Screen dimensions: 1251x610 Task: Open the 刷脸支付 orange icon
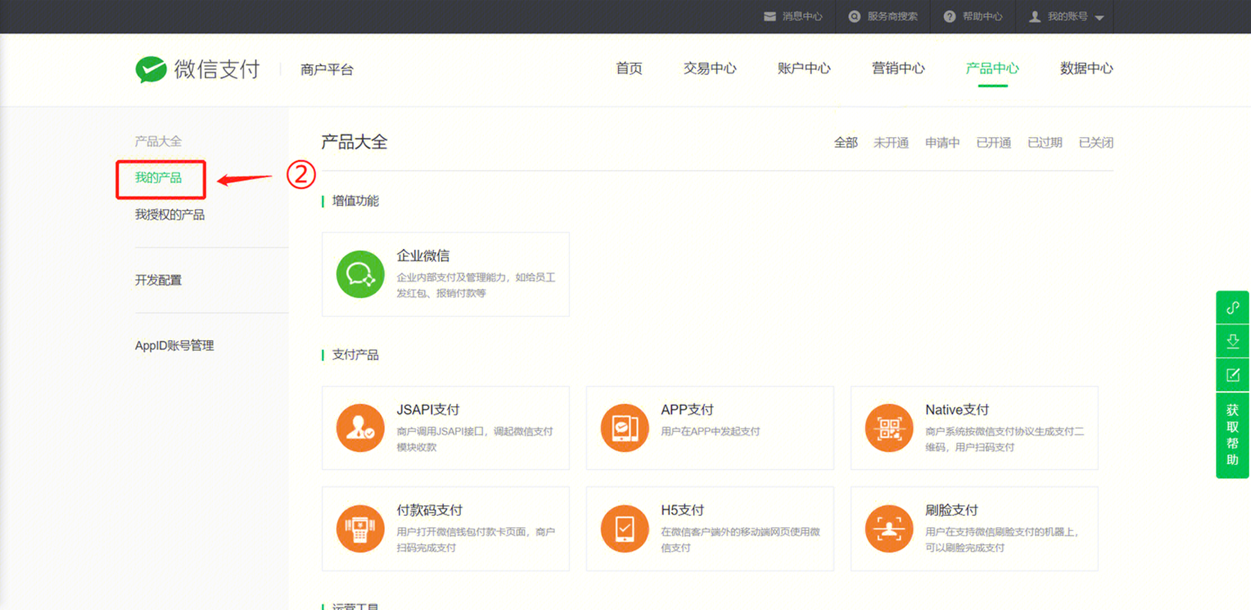889,528
